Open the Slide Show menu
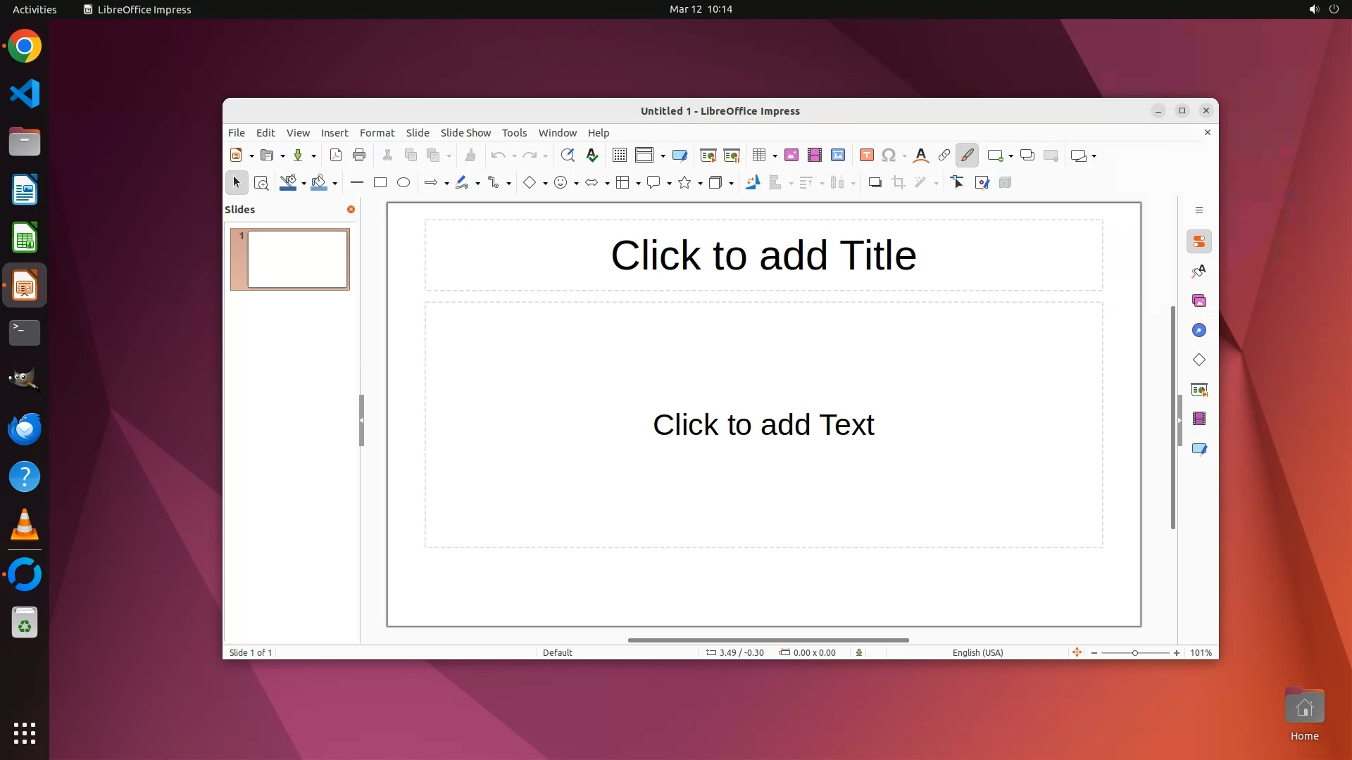This screenshot has height=760, width=1352. pyautogui.click(x=465, y=133)
